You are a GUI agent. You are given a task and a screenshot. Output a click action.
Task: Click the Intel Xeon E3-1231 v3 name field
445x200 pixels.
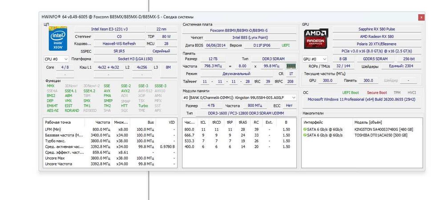109,29
